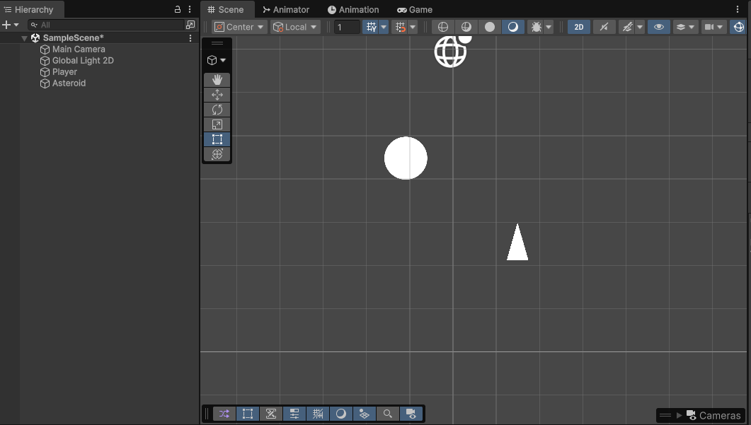Click the view options overlay icon with grid plane

click(365, 414)
